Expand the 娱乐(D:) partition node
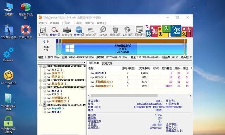This screenshot has height=135, width=225. (45, 77)
